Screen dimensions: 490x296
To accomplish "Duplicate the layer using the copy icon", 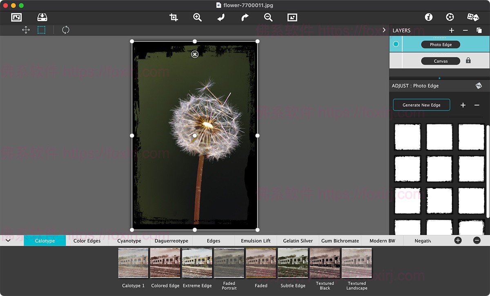I will (479, 30).
